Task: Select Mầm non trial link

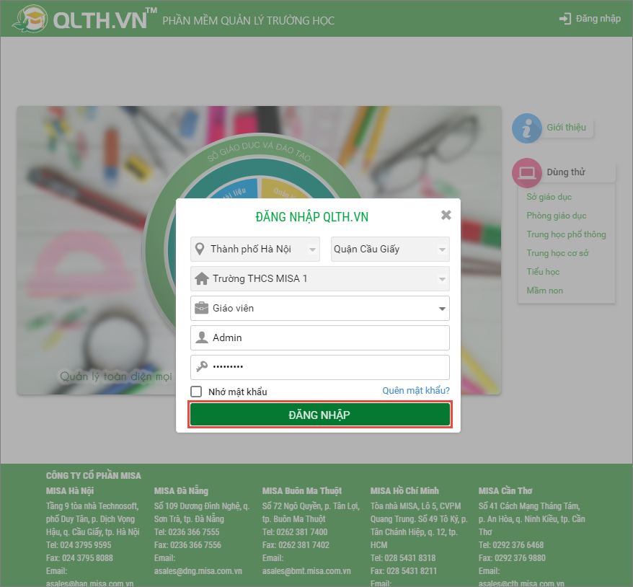Action: tap(544, 291)
